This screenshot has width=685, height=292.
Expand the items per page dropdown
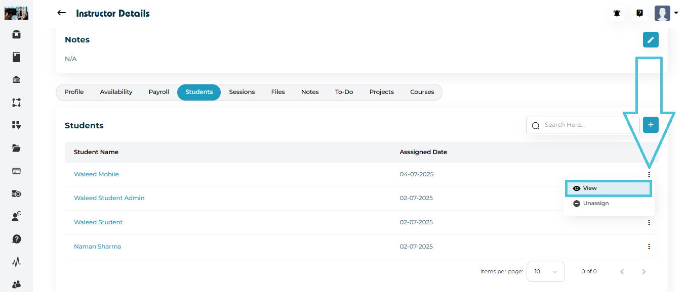click(x=545, y=272)
